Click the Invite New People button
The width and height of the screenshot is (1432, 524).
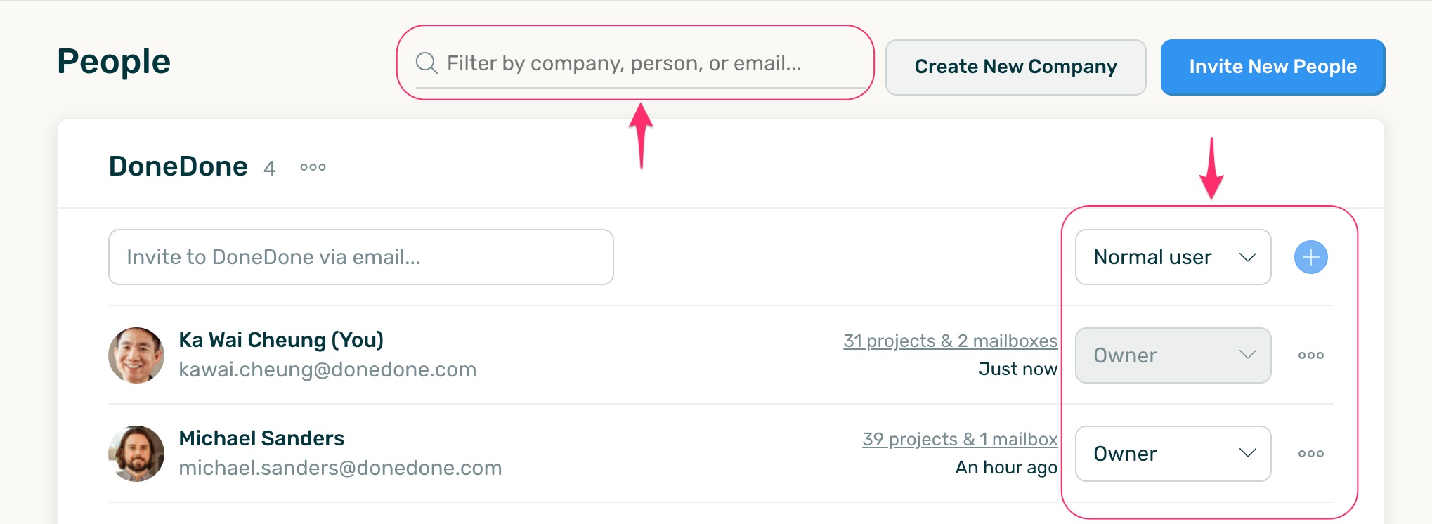click(1272, 67)
